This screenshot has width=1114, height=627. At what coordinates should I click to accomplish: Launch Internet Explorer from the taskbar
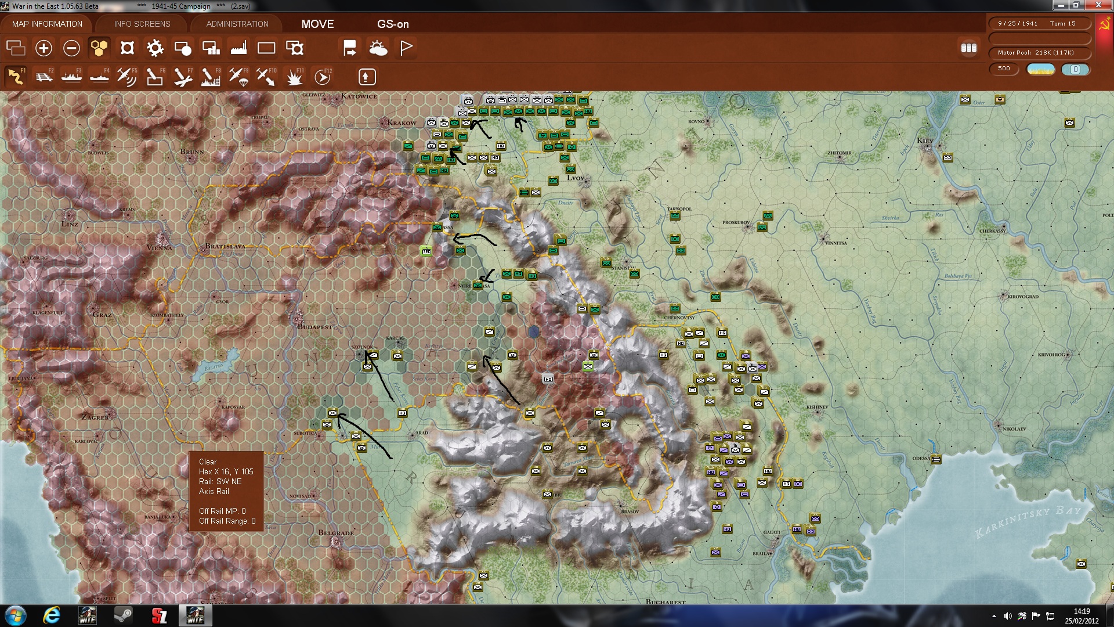[52, 615]
